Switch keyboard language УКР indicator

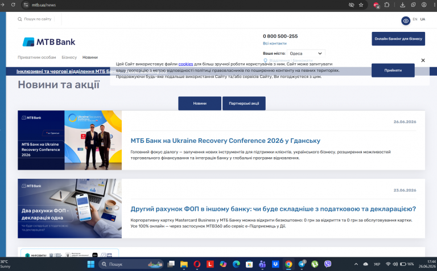pos(377,264)
